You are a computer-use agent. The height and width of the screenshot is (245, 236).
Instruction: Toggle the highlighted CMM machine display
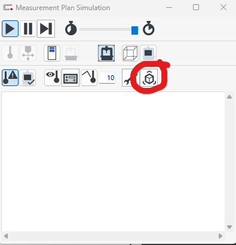click(106, 53)
